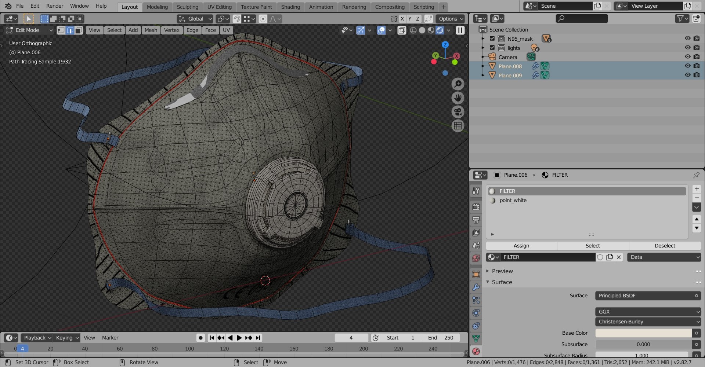Click the Deselect button
The image size is (705, 367).
[665, 246]
